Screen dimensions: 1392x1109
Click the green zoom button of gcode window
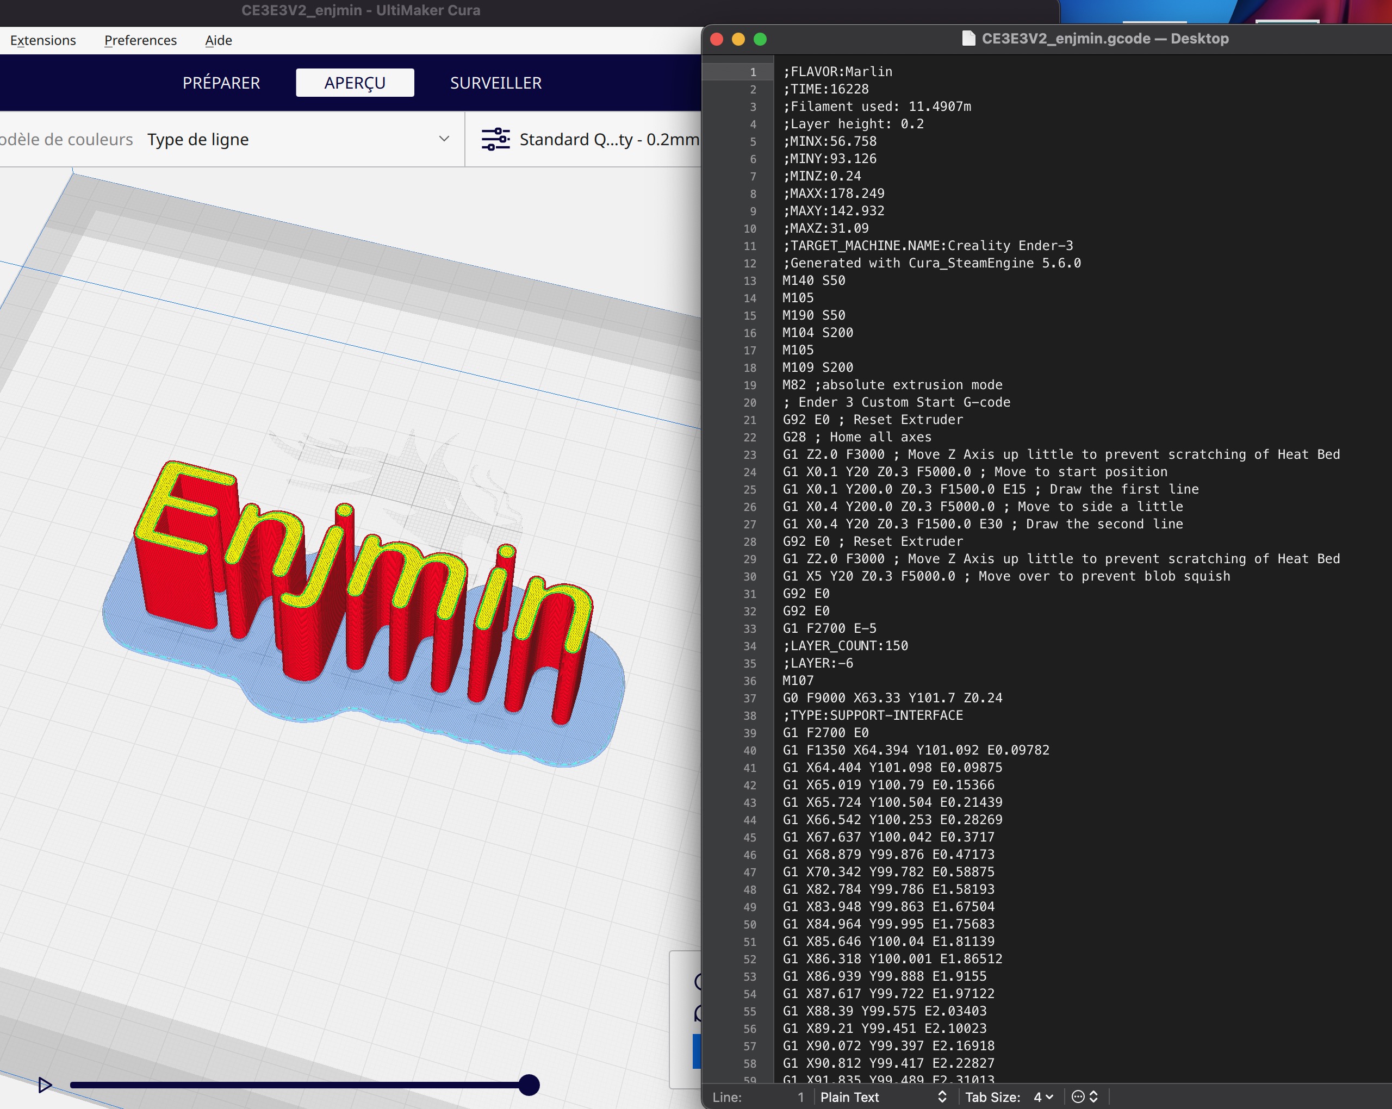[761, 39]
